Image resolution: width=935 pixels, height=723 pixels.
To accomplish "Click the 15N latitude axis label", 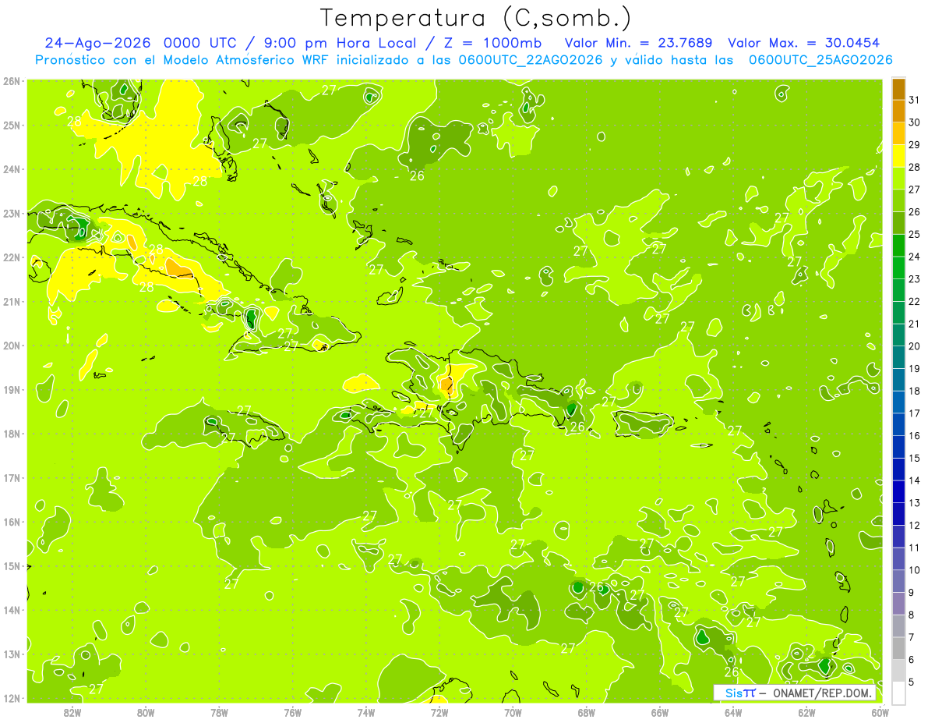I will pyautogui.click(x=12, y=566).
